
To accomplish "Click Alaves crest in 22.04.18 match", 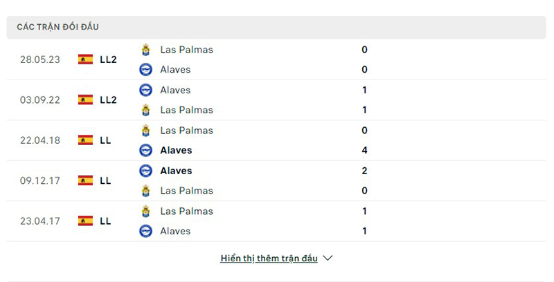I will 145,150.
